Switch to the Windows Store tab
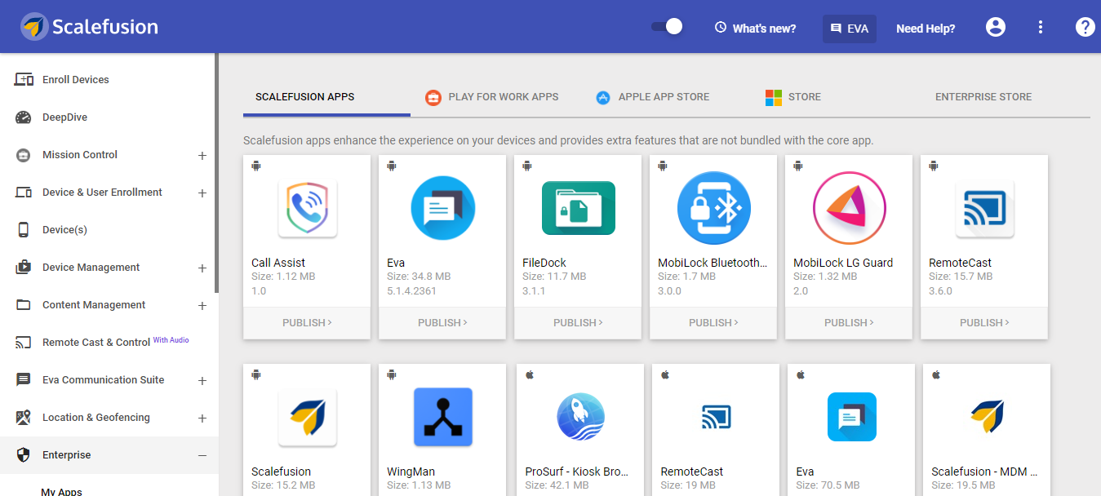This screenshot has height=496, width=1101. tap(793, 97)
